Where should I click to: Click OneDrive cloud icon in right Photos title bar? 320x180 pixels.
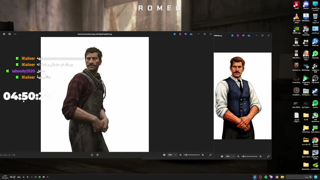click(x=249, y=35)
